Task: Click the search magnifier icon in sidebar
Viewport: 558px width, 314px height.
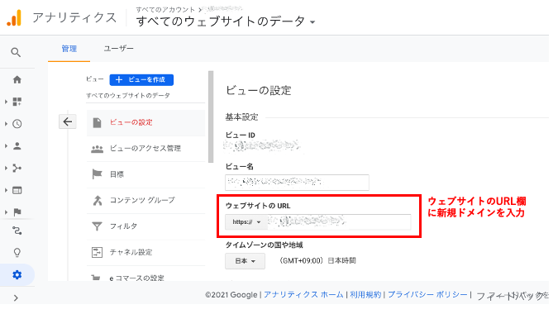Action: pyautogui.click(x=16, y=53)
